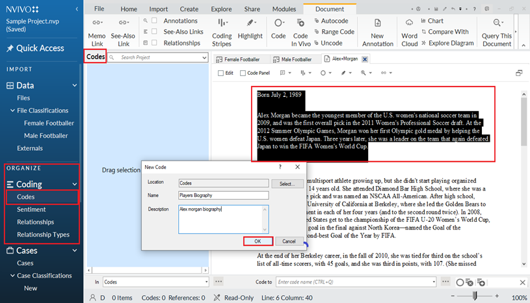Viewport: 530px width, 303px height.
Task: Create a New Annotation
Action: (x=377, y=30)
